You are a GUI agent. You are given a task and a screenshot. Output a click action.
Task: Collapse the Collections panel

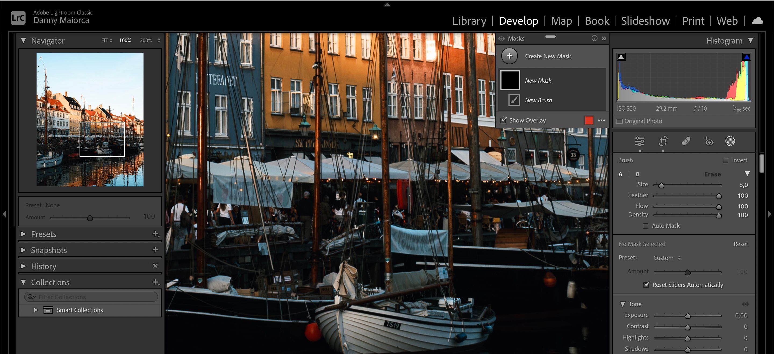[23, 282]
